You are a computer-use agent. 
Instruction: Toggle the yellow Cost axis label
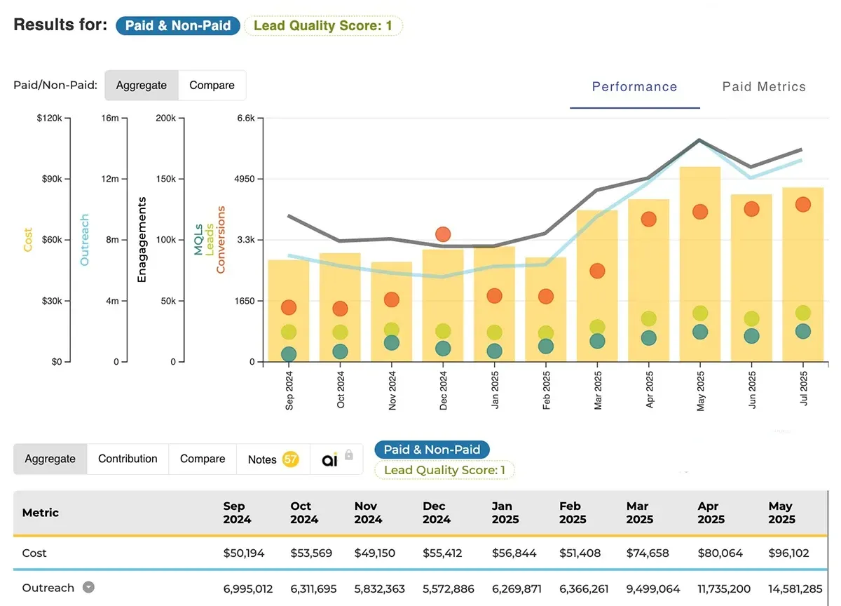27,238
